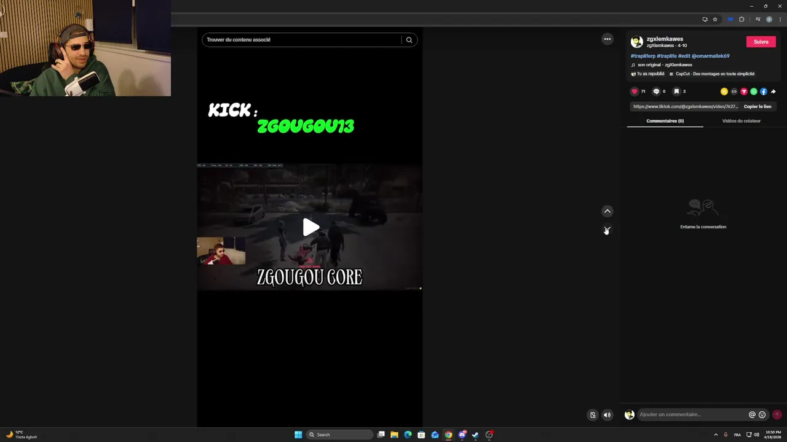Viewport: 787px width, 442px height.
Task: Click the microphone tray icon
Action: [x=726, y=435]
